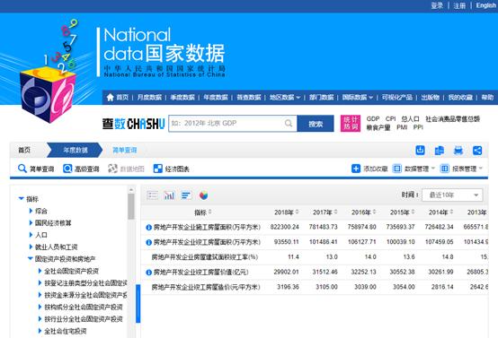Viewport: 498px width, 338px height.
Task: Click 添加收藏 add to favorites
Action: (369, 169)
